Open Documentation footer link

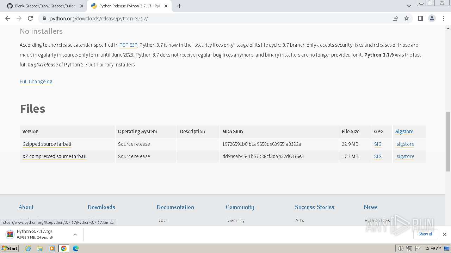point(175,207)
